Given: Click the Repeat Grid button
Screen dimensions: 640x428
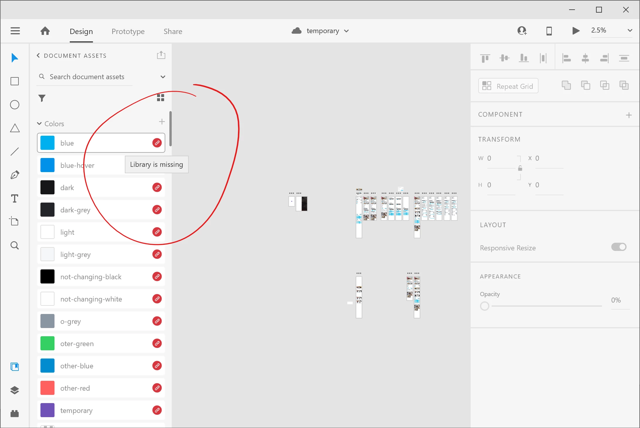Looking at the screenshot, I should (508, 86).
